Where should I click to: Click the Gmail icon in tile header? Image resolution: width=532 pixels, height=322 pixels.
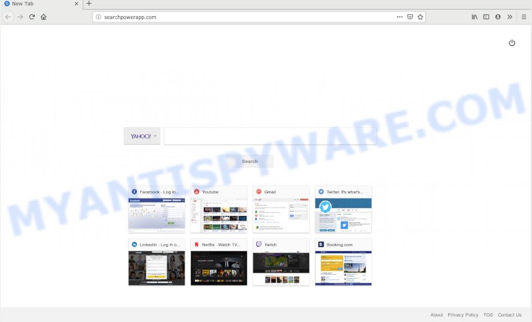click(259, 192)
